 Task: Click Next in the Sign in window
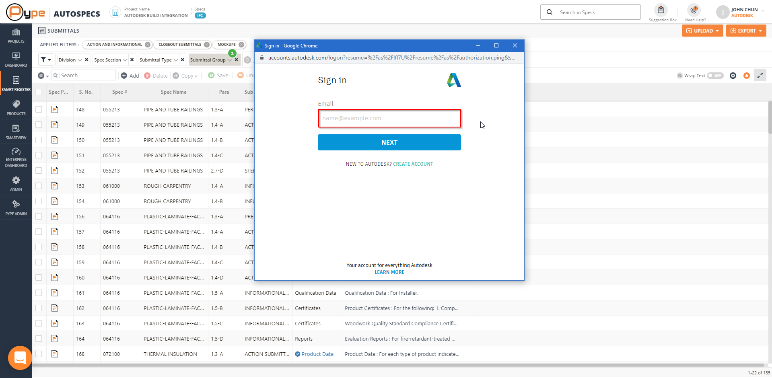389,142
